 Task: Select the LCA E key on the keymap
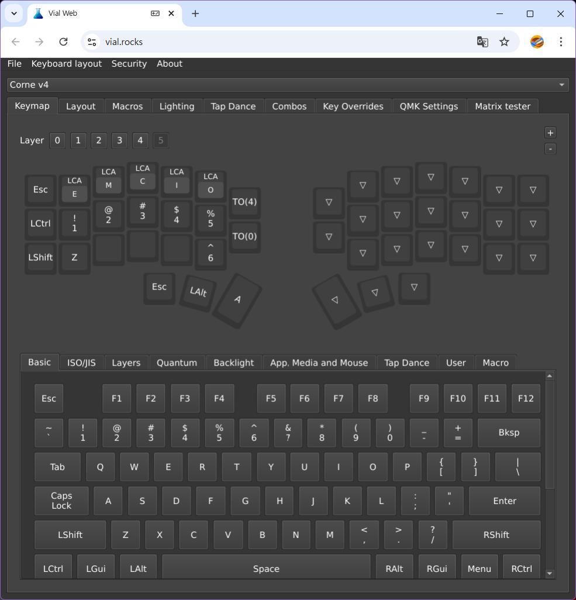(75, 189)
